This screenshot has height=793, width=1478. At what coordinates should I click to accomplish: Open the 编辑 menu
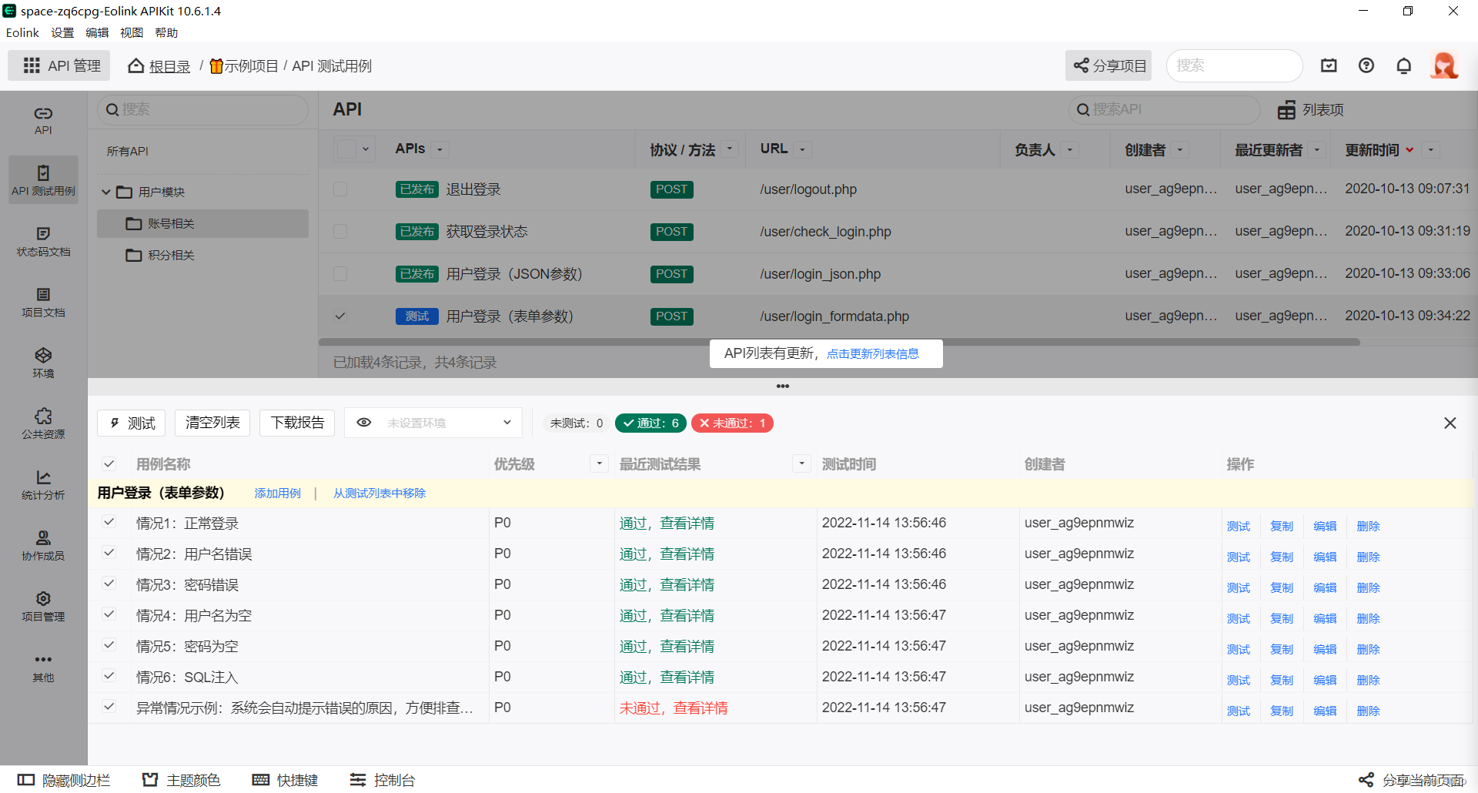[x=97, y=32]
